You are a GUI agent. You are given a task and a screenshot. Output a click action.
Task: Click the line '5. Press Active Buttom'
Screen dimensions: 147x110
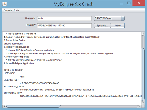coord(15,40)
